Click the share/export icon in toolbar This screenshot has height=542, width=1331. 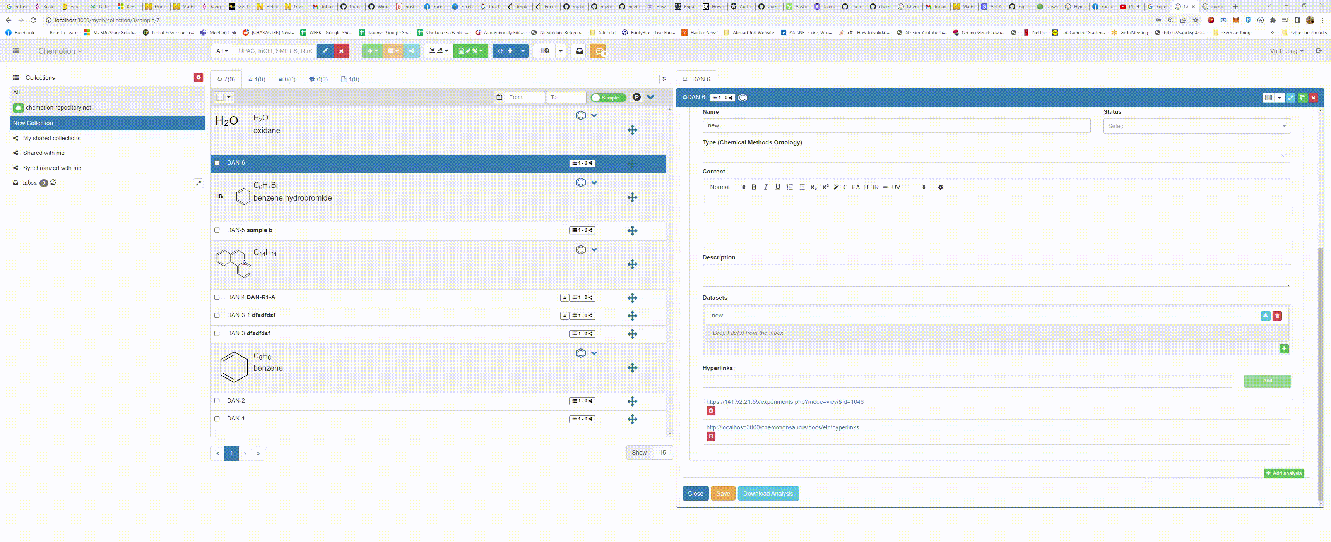tap(412, 51)
